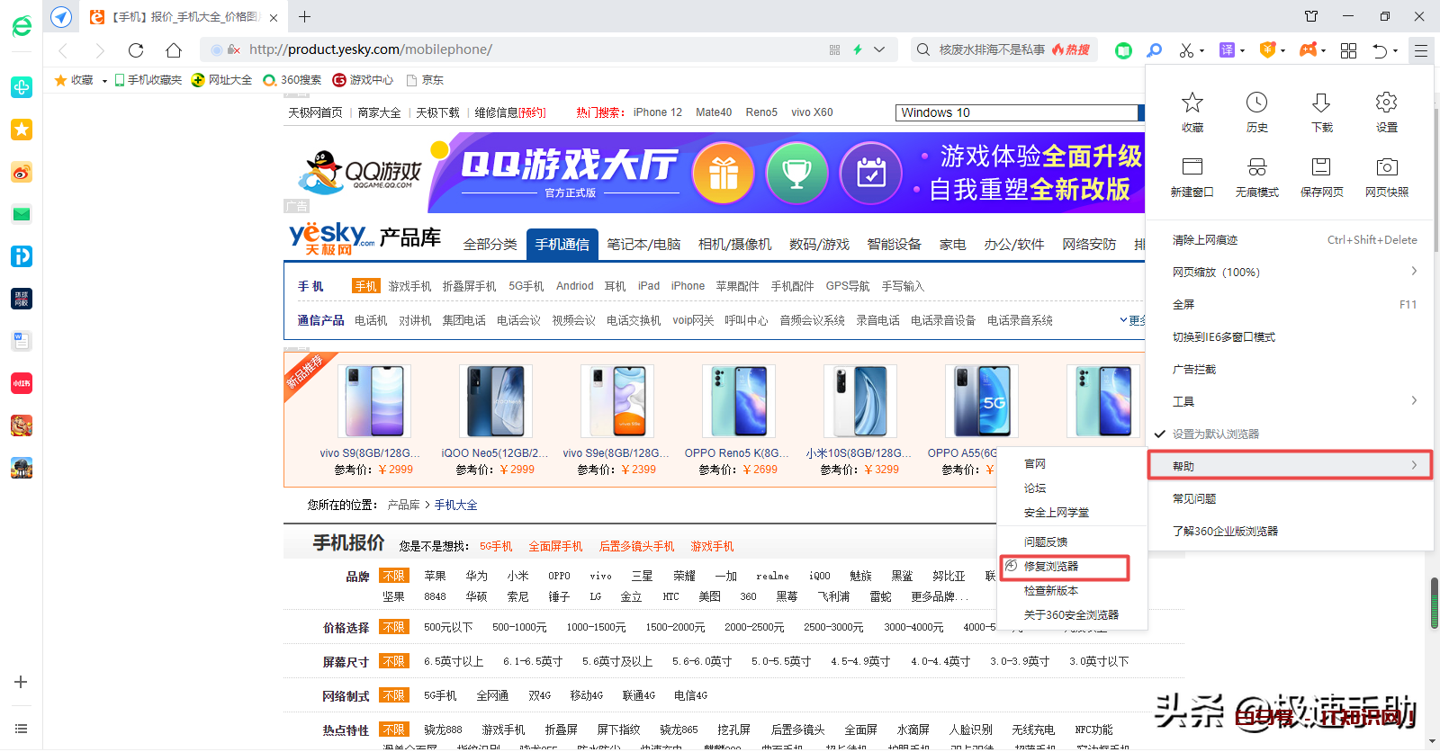
Task: Click the QR code icon in address bar
Action: coord(834,49)
